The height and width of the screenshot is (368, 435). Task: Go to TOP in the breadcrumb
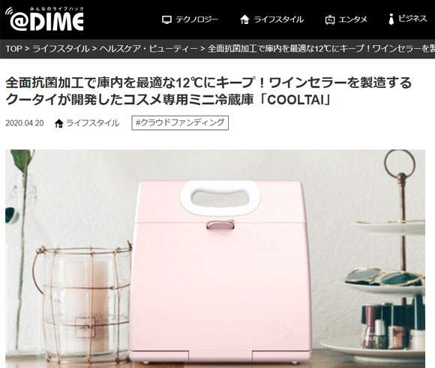pyautogui.click(x=13, y=49)
